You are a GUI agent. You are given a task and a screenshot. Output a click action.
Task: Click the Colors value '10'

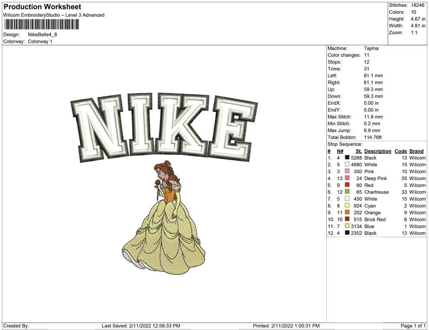pyautogui.click(x=413, y=12)
